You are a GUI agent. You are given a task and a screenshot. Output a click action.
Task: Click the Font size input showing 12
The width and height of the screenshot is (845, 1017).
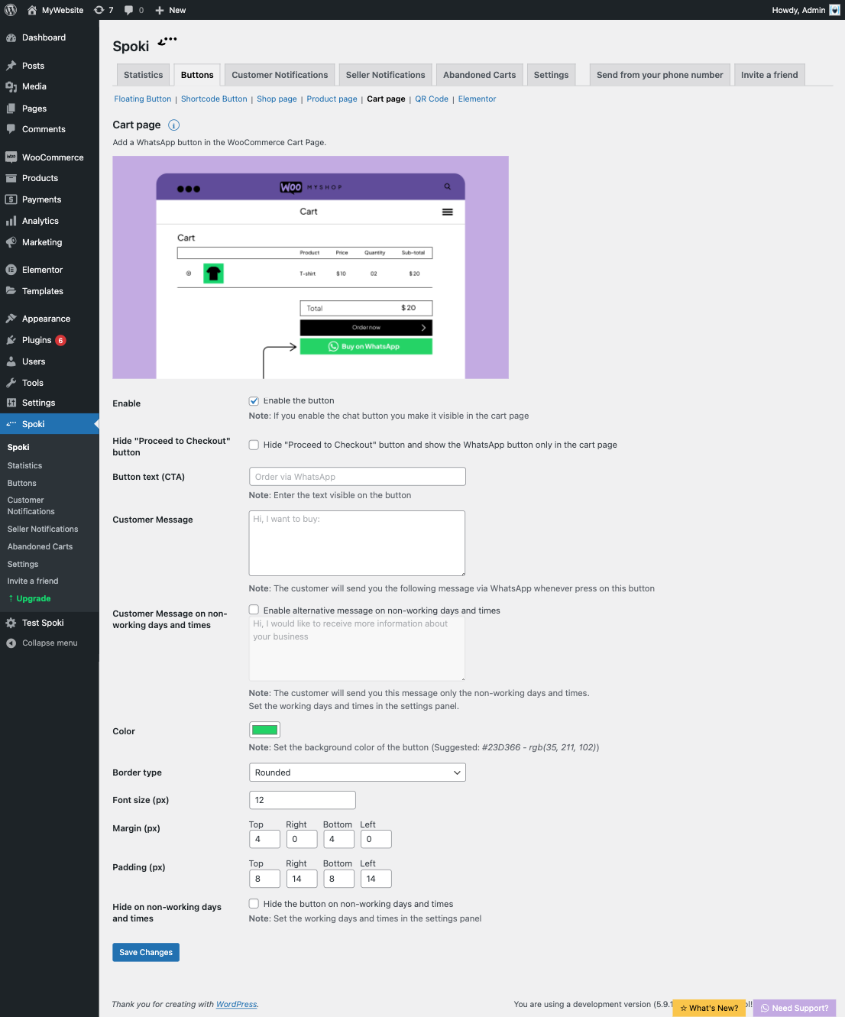(302, 800)
